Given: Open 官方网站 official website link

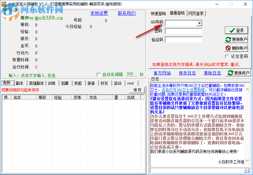Looking at the screenshot, I should click(x=162, y=73).
